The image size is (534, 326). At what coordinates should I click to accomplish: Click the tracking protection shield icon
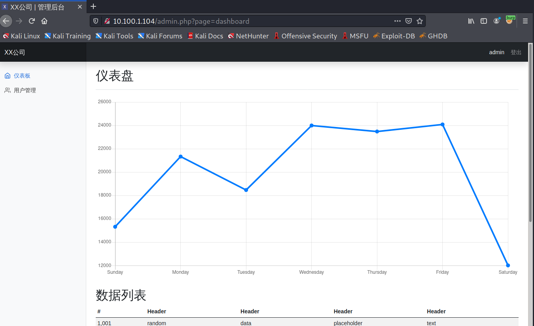click(96, 21)
